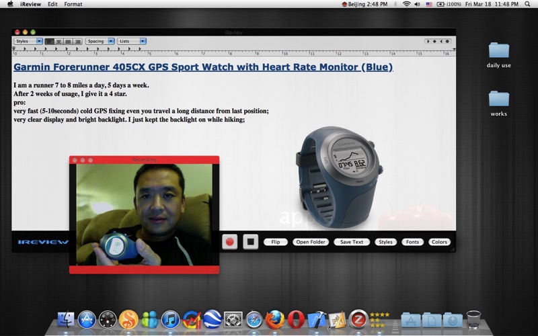
Task: Open the daily use folder on desktop
Action: (x=498, y=55)
